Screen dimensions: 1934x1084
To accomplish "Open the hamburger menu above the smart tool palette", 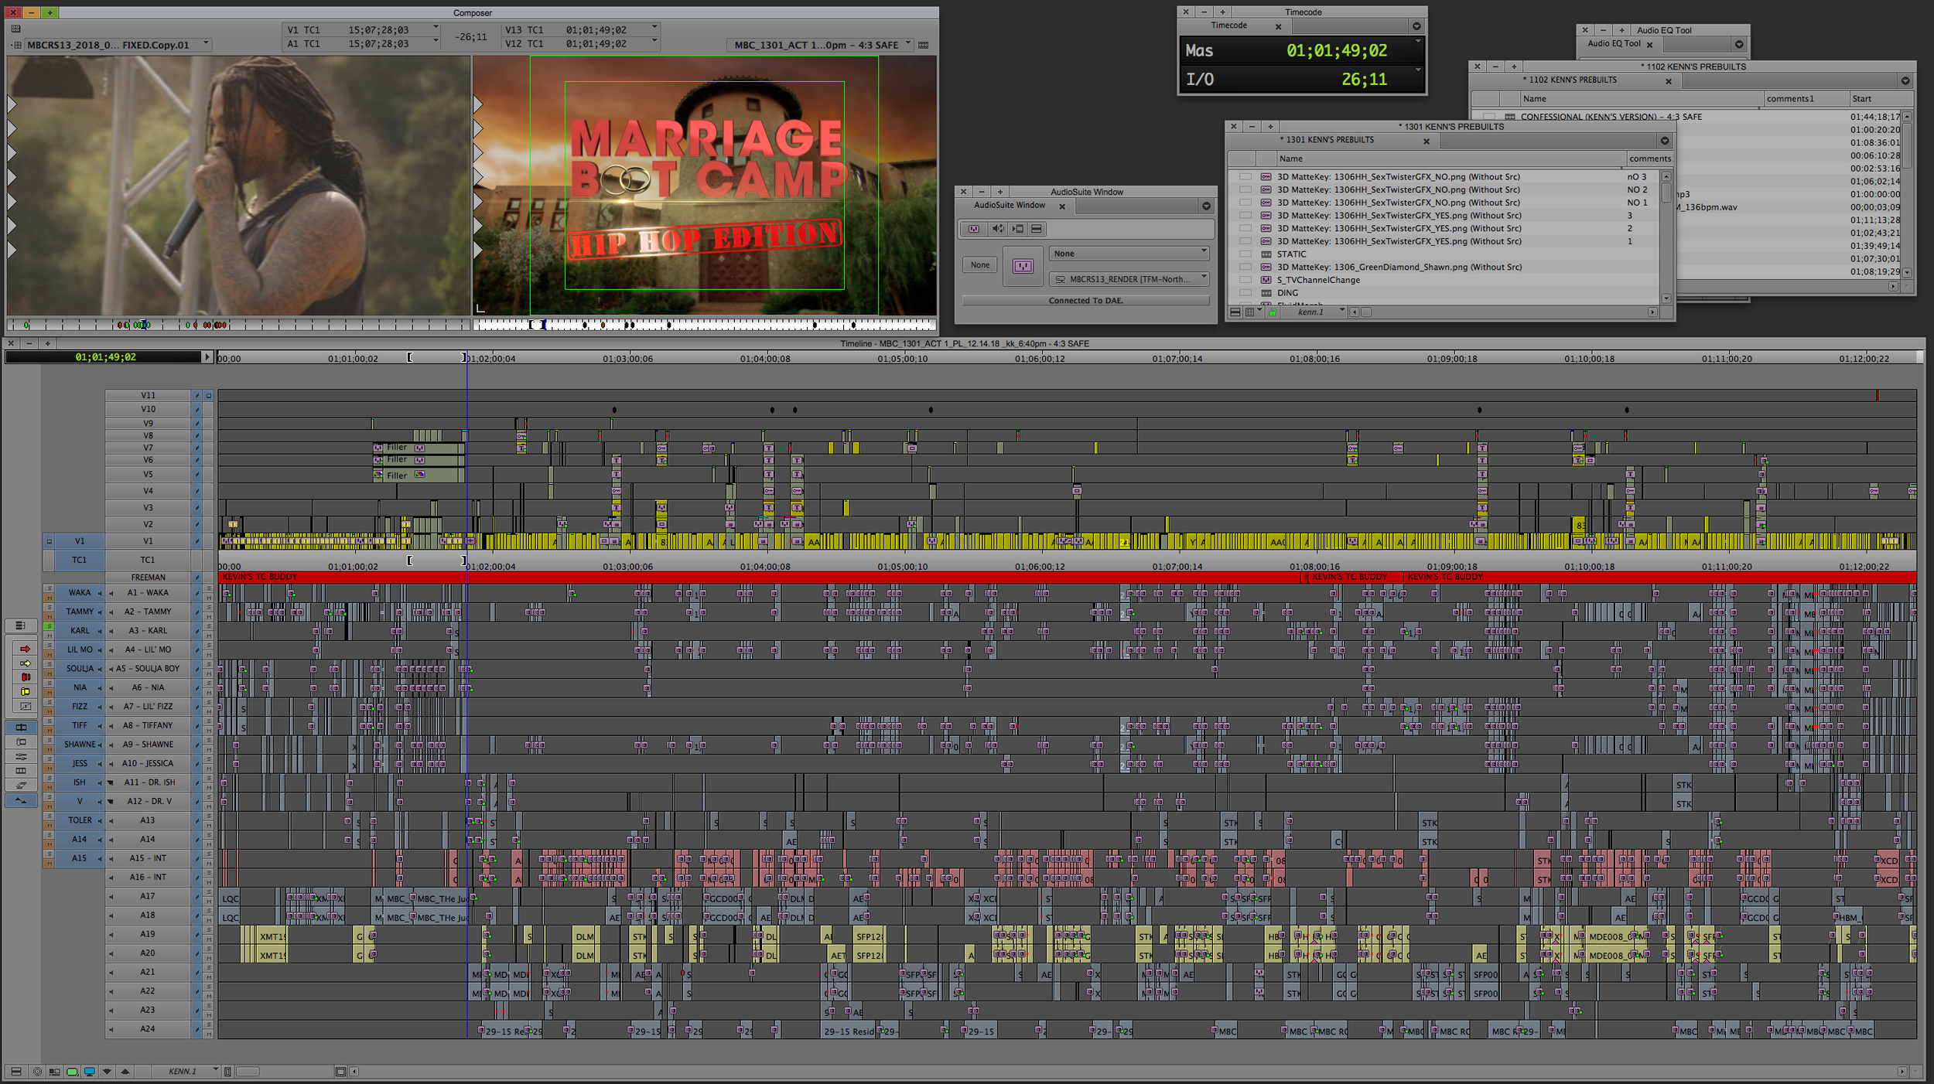I will [21, 626].
